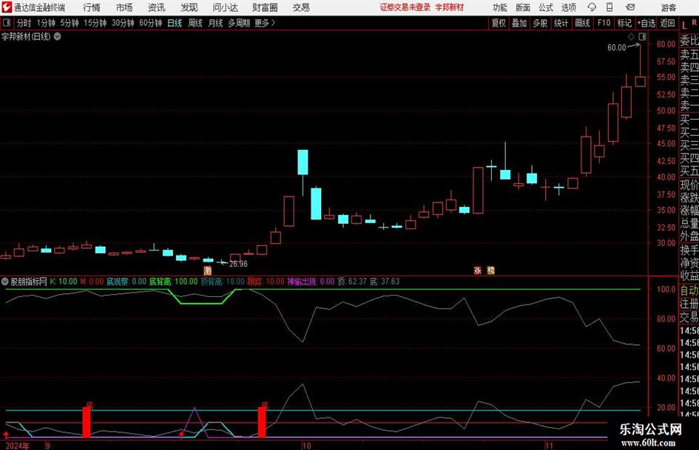Open the mail envelope icon

[630, 7]
